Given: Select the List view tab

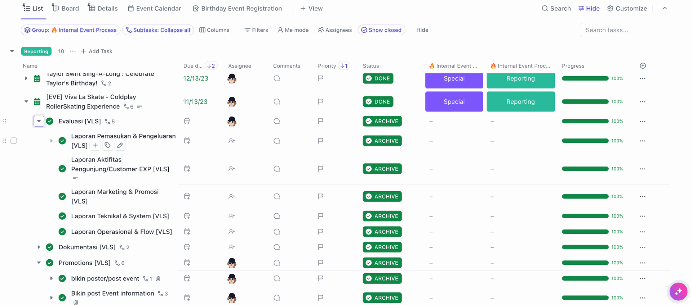Looking at the screenshot, I should 33,8.
